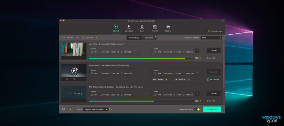Click the Chainsmokers 62% progress bar
Screen dimensions: 284x126
[141, 101]
